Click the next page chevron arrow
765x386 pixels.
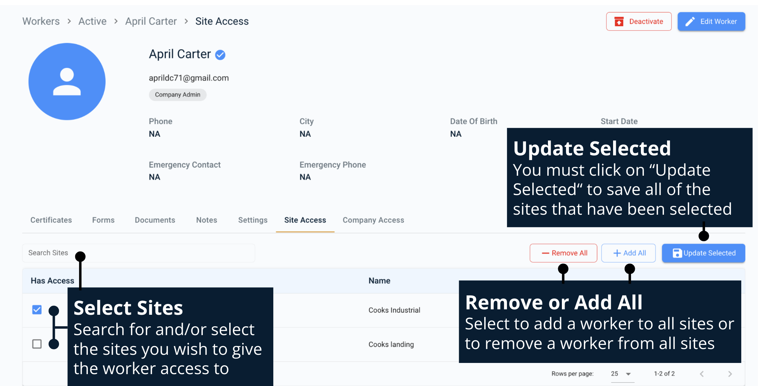click(x=729, y=373)
